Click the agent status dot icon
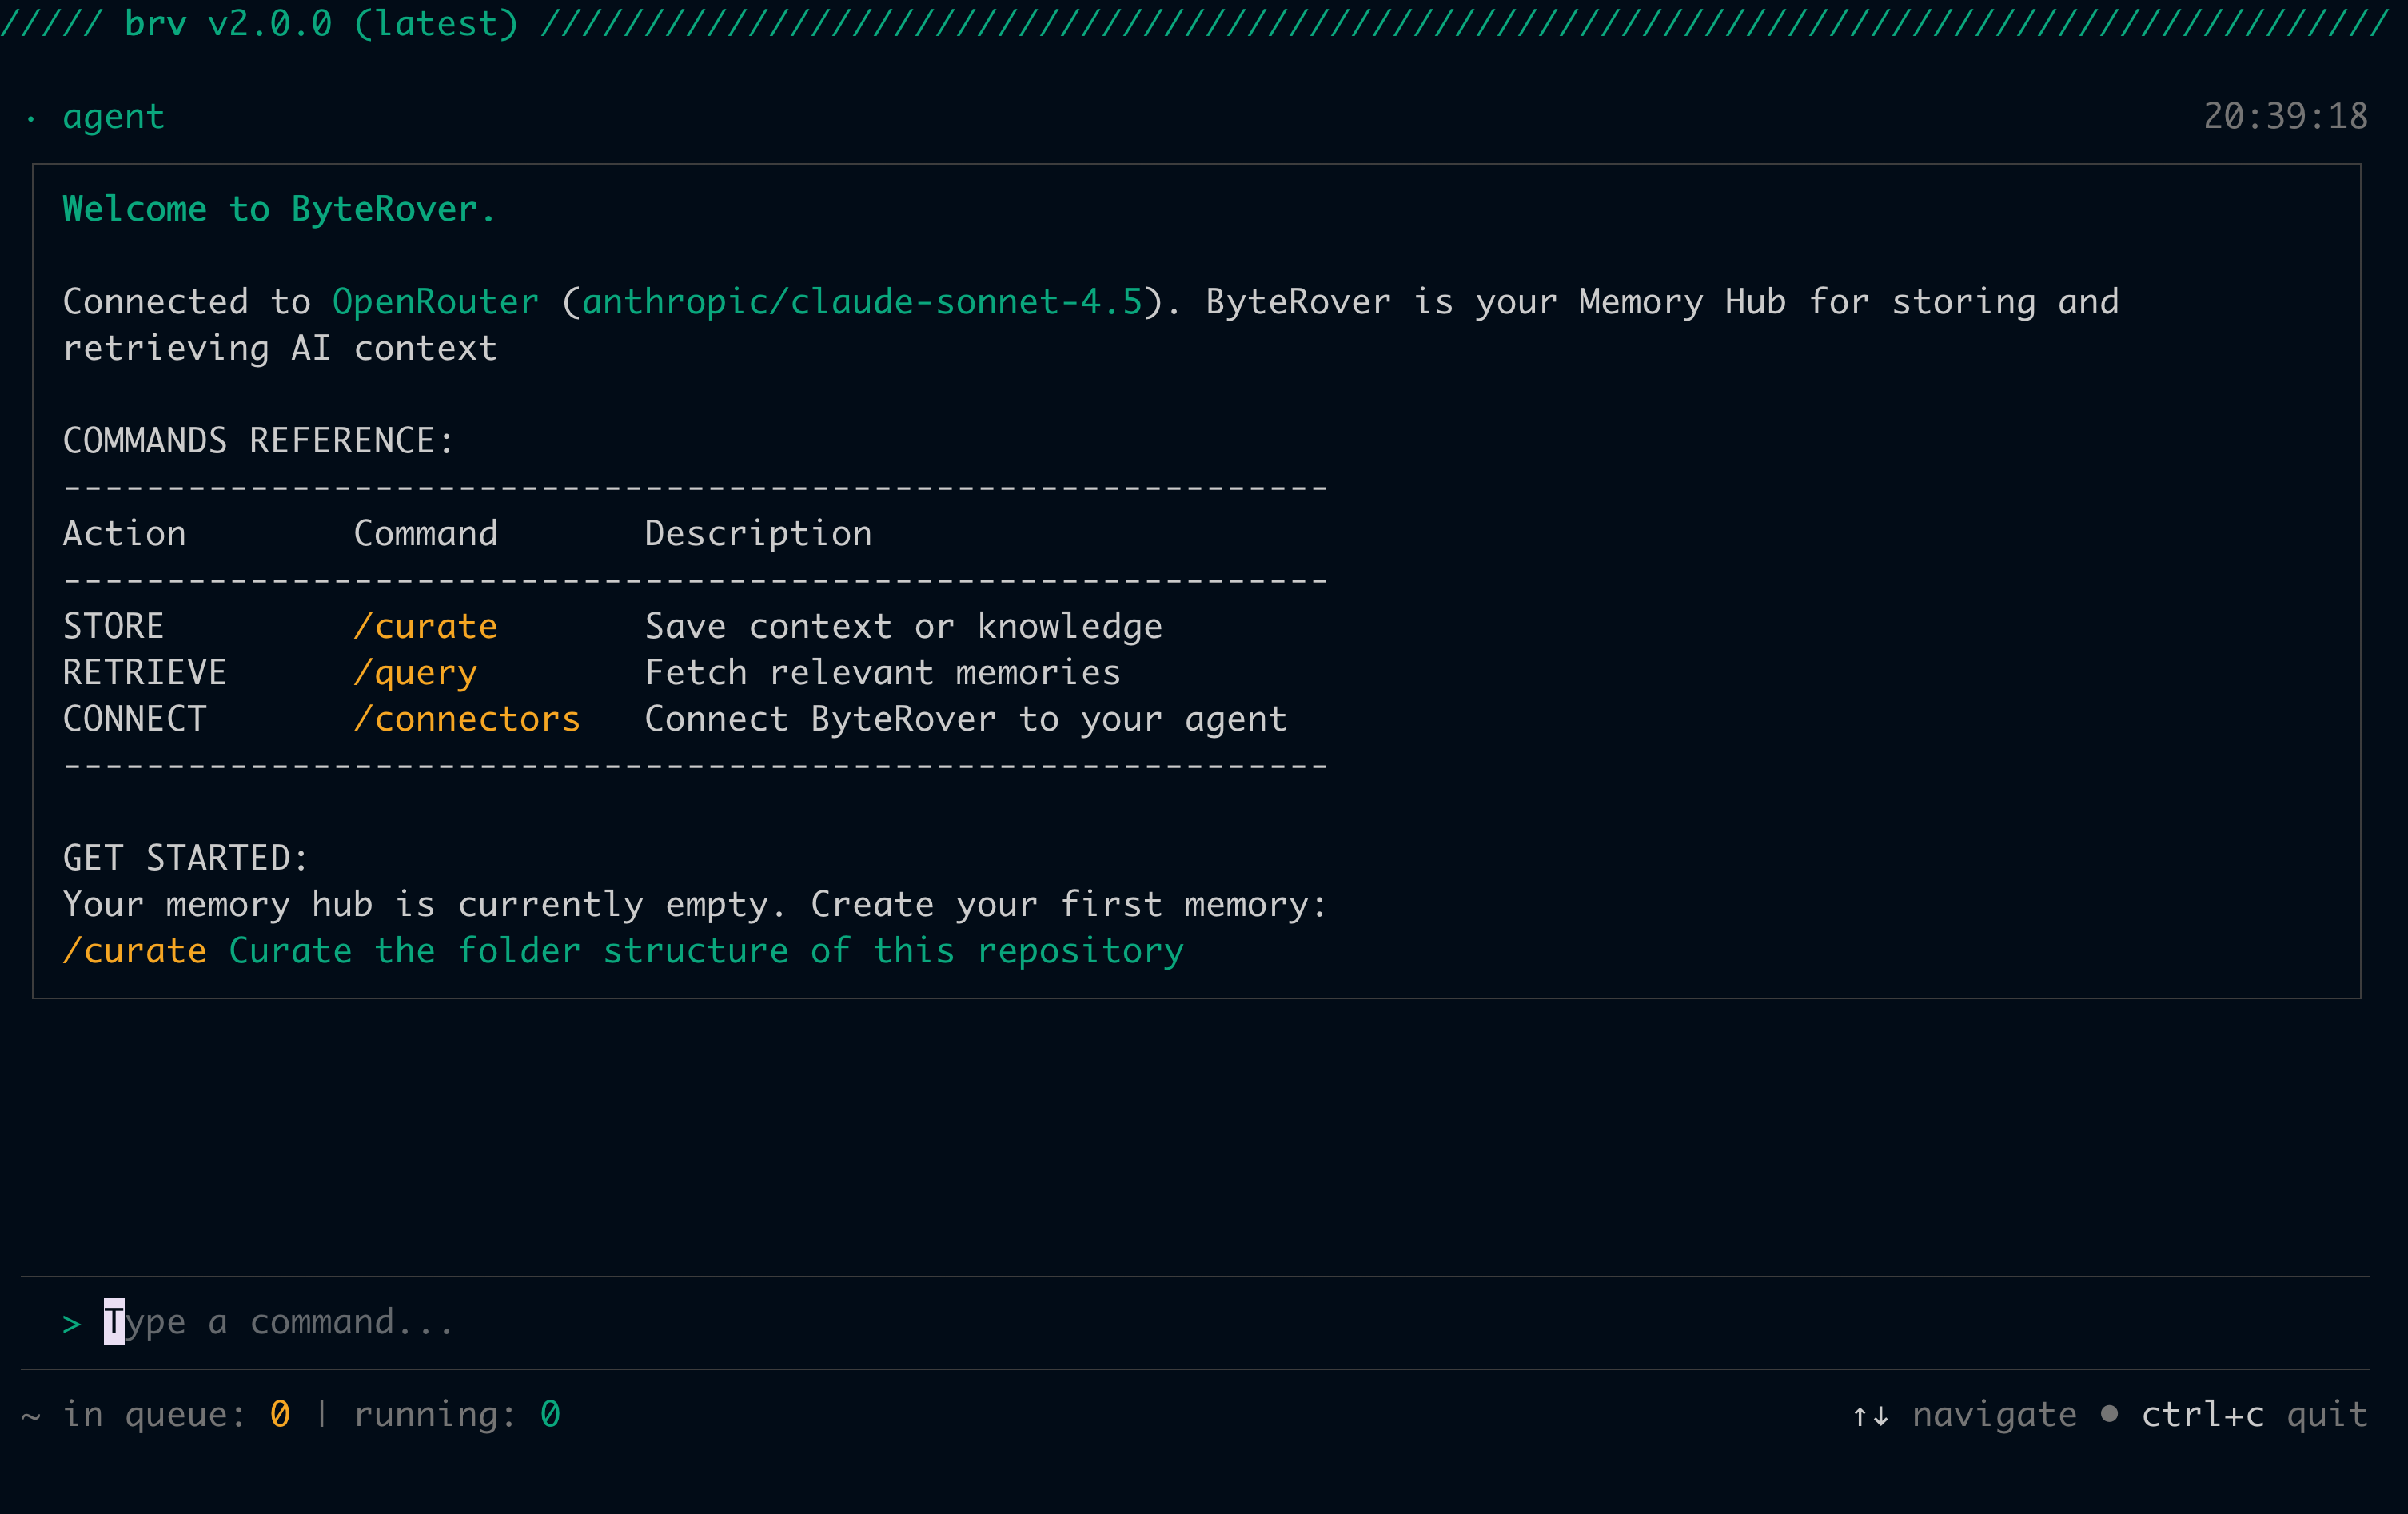This screenshot has height=1514, width=2408. point(31,119)
